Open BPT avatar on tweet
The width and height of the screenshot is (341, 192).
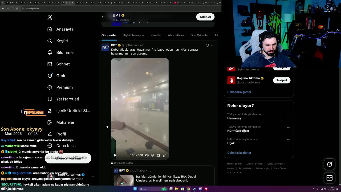[x=105, y=47]
